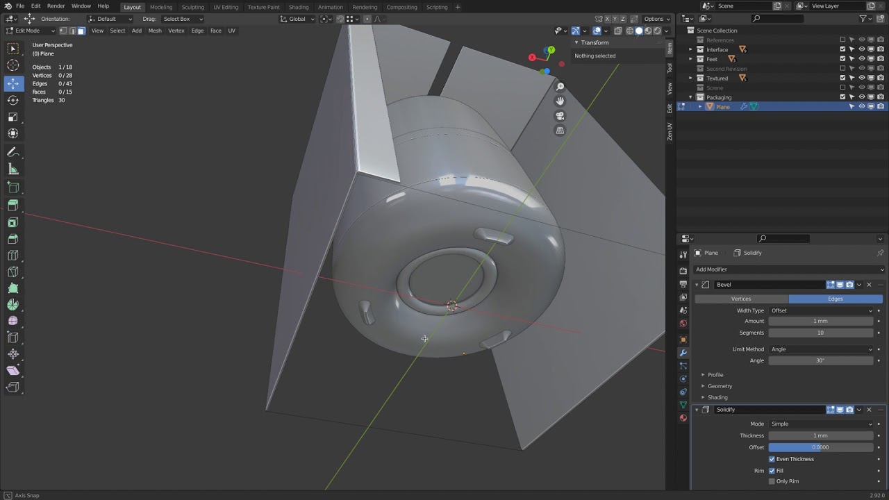Click the viewport pan hand gizmo
889x500 pixels.
pos(560,101)
